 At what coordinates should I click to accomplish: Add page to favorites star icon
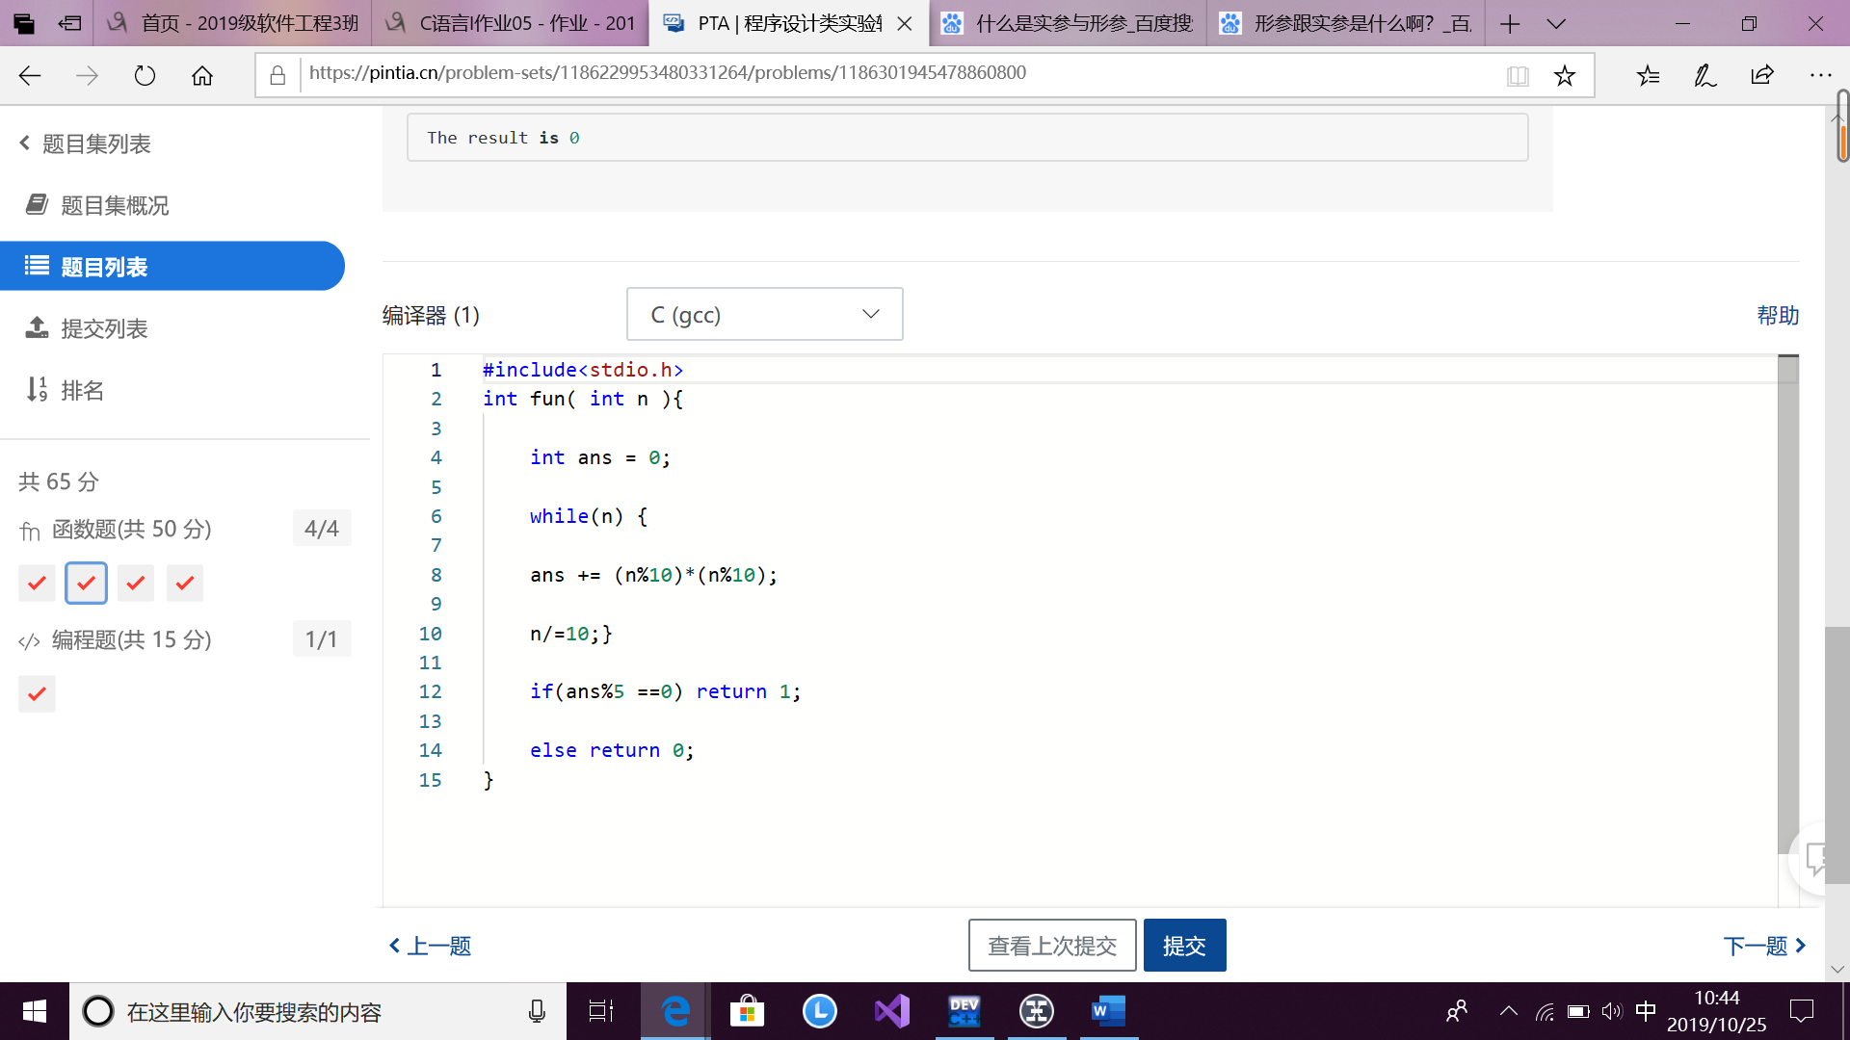(x=1564, y=75)
